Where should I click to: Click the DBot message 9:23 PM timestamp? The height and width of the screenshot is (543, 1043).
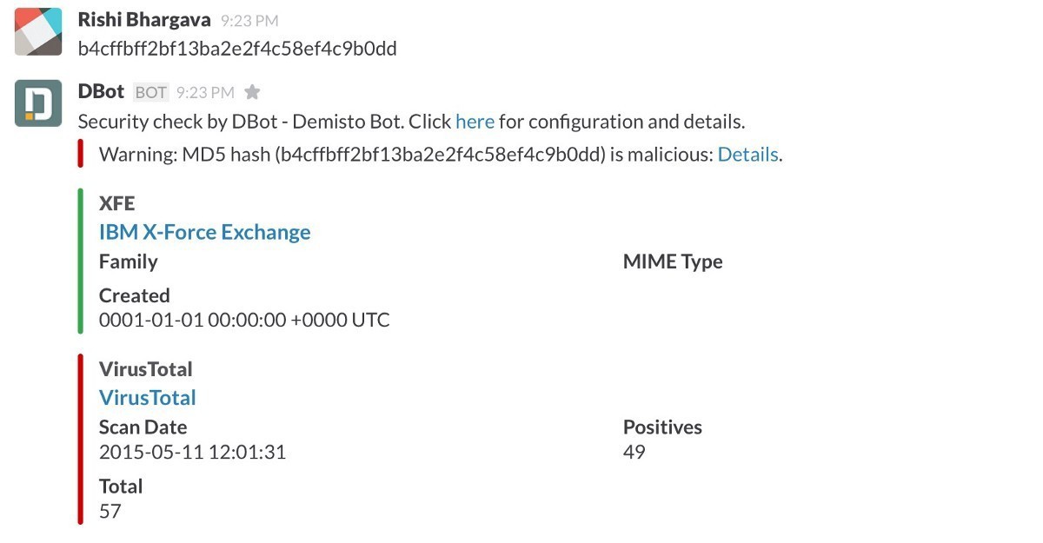click(x=205, y=92)
